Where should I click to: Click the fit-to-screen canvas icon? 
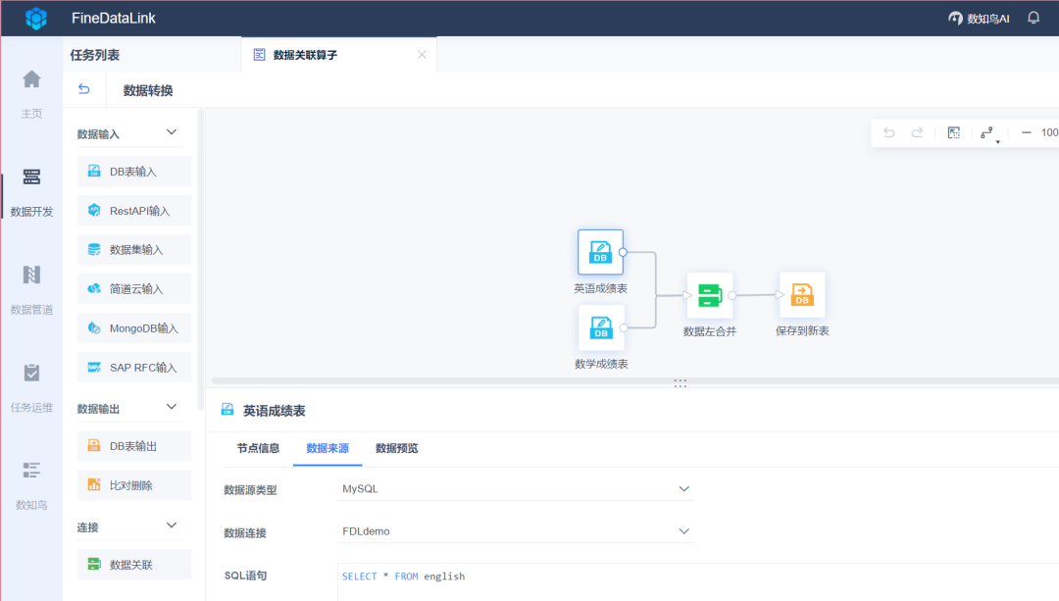coord(953,131)
